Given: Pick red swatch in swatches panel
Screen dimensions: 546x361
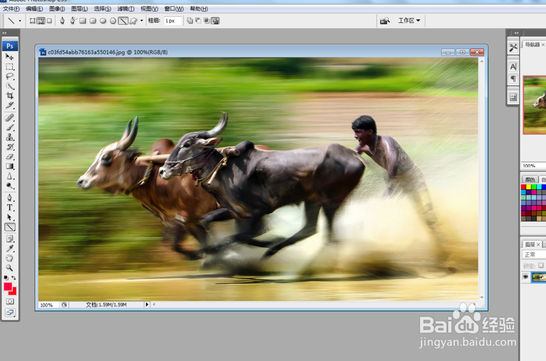Looking at the screenshot, I should [524, 187].
